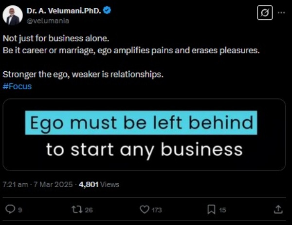Screen dimensions: 292x225
Task: Click Dr. A. Velumani's profile picture
Action: 13,16
